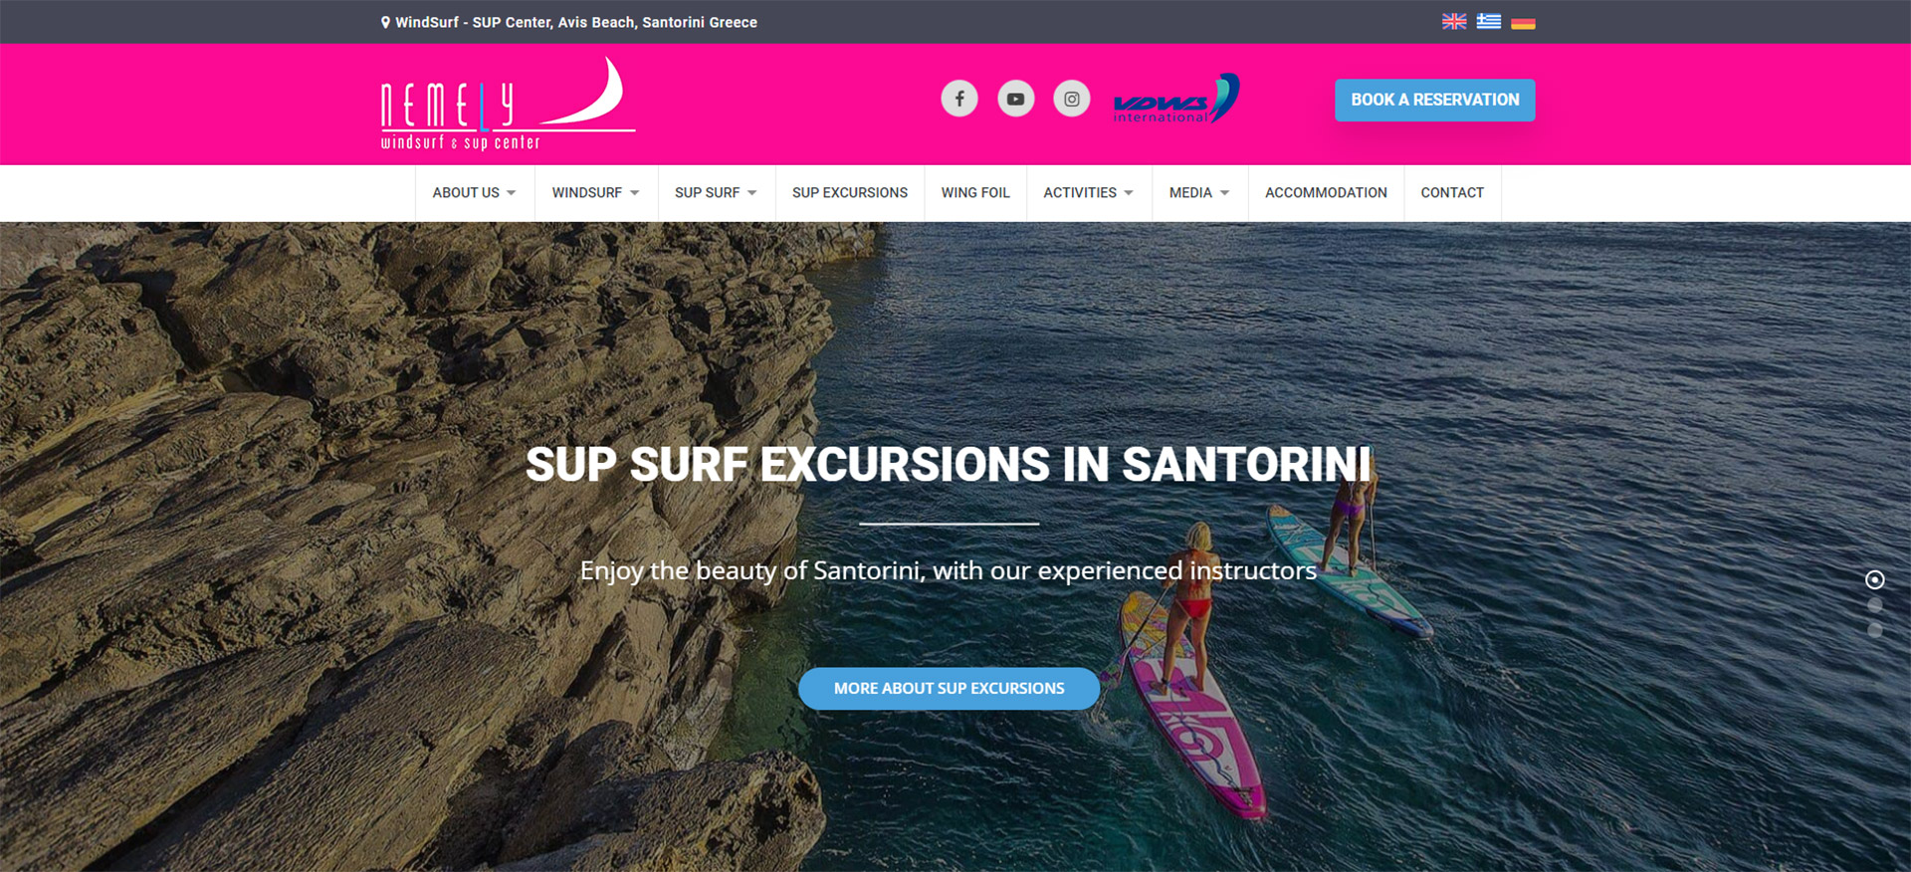Screen dimensions: 1911x872
Task: Expand the Media dropdown menu
Action: point(1199,193)
